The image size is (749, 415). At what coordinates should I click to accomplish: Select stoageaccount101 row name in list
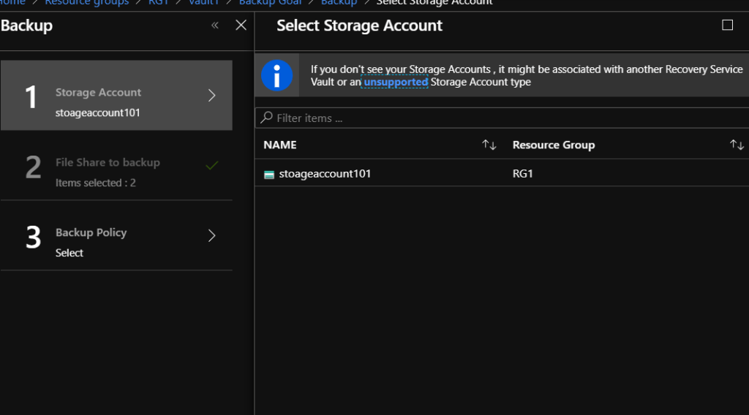point(325,174)
